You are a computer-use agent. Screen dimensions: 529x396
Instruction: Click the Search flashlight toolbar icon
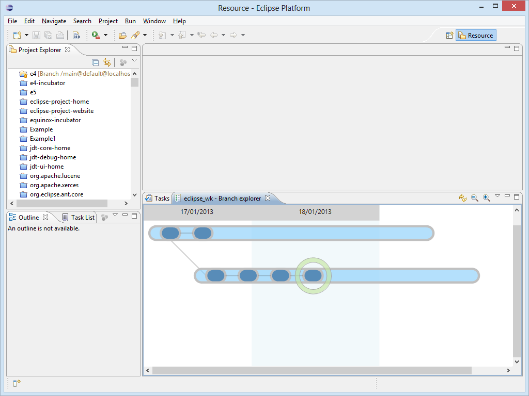tap(135, 35)
